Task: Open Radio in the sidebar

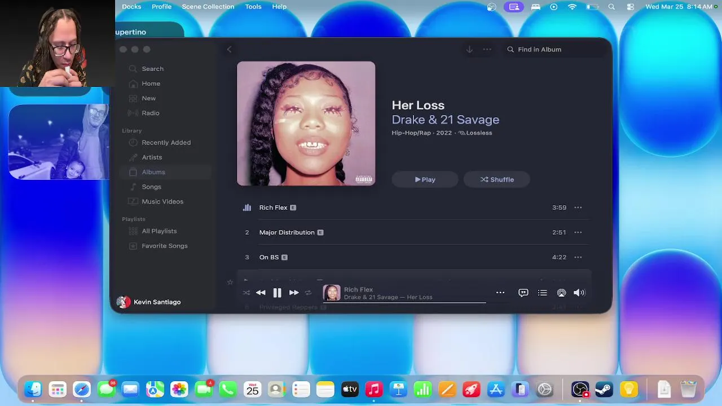Action: click(x=150, y=113)
